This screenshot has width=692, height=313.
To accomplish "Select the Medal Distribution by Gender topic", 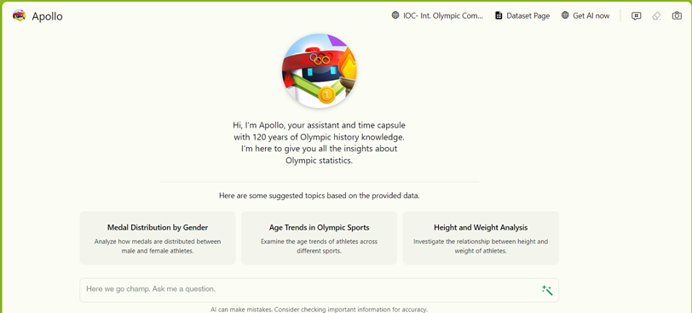I will 158,238.
